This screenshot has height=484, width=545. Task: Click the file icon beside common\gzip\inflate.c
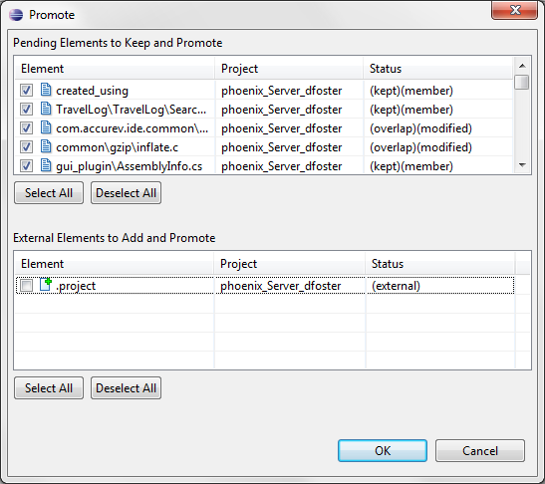tap(46, 146)
